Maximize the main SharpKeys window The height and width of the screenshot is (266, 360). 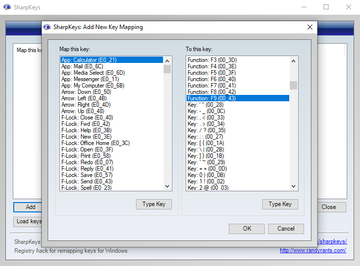[326, 7]
